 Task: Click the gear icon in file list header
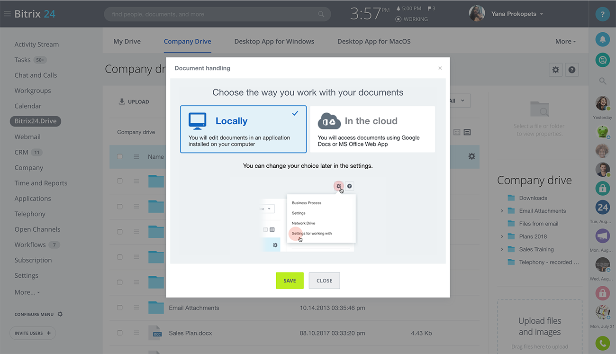click(x=471, y=156)
